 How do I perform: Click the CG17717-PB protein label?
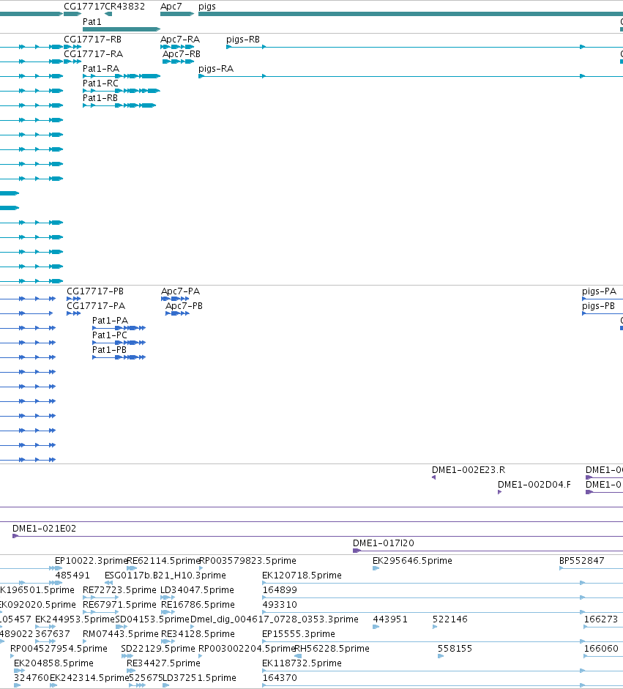[x=95, y=291]
